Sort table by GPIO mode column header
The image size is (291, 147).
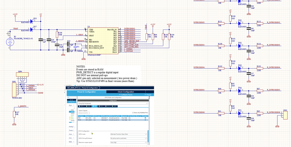[105, 116]
